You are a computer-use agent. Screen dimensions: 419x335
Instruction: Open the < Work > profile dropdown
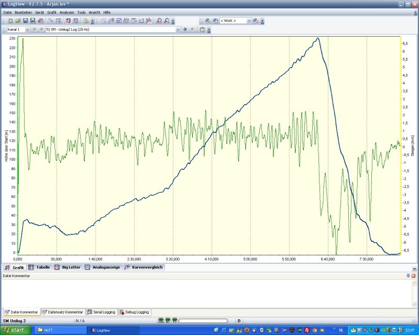249,21
